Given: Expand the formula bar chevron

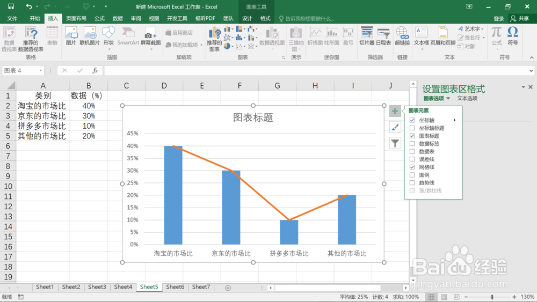Looking at the screenshot, I should (x=531, y=71).
